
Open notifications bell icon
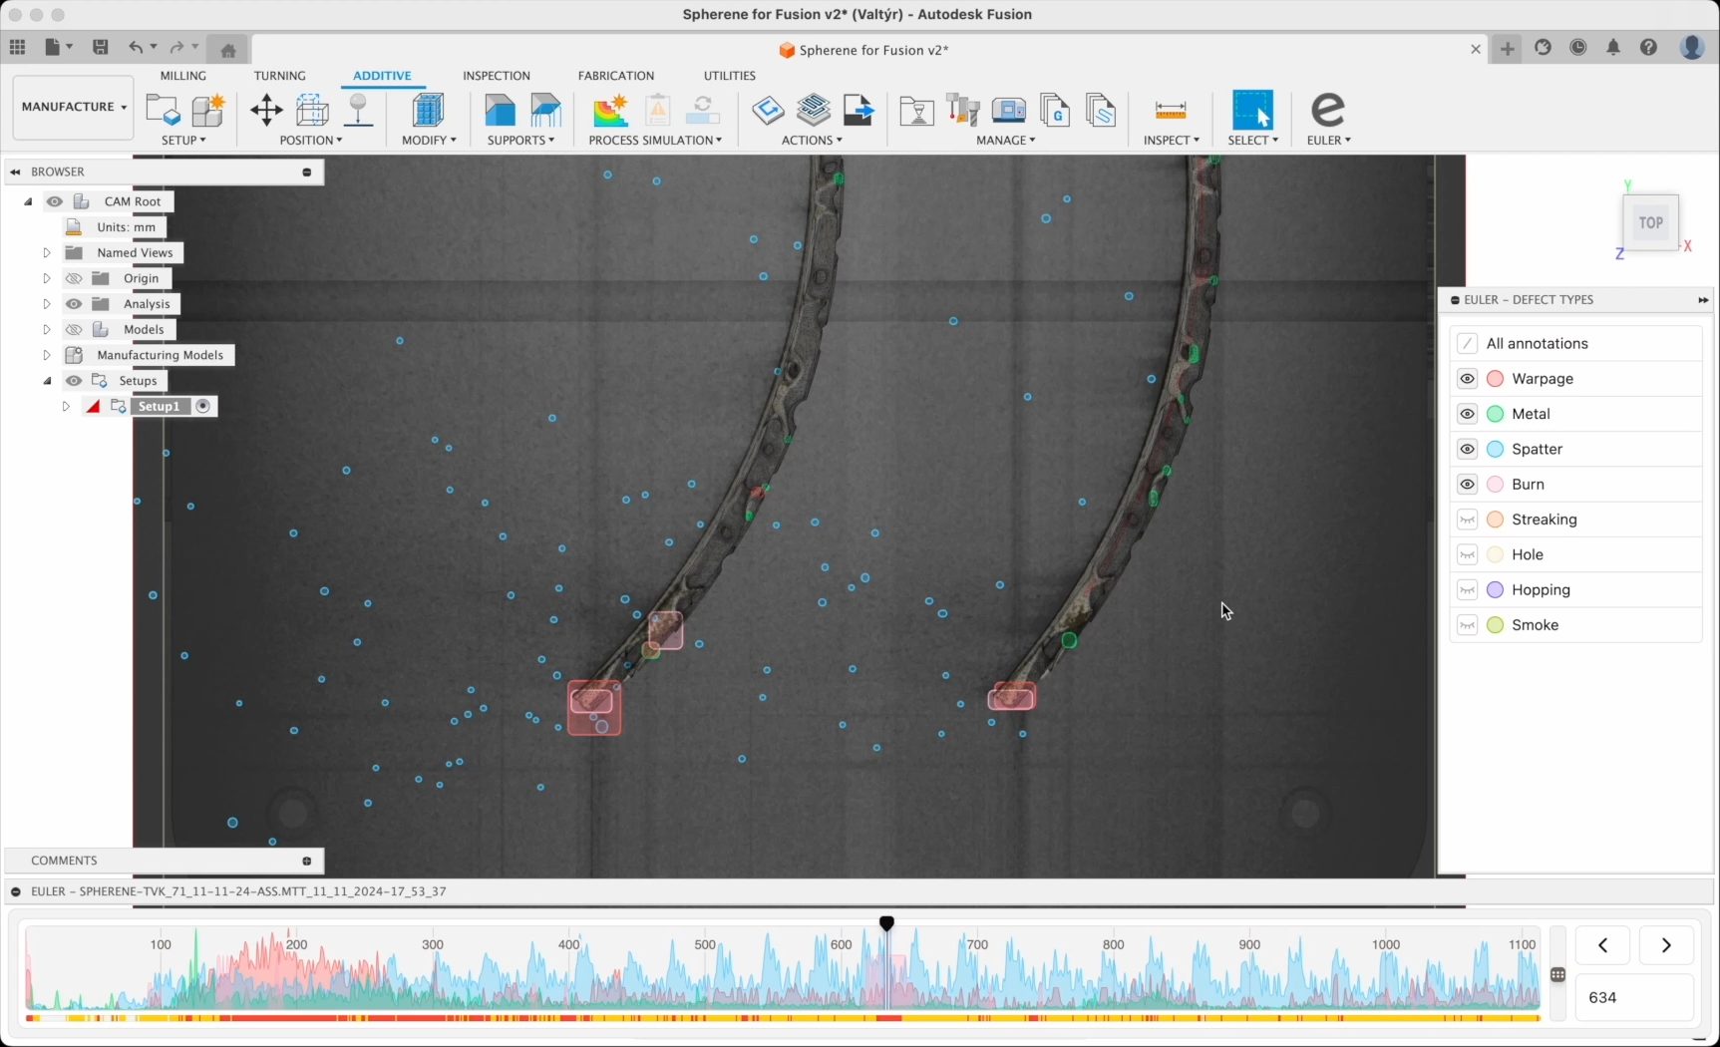(1612, 47)
